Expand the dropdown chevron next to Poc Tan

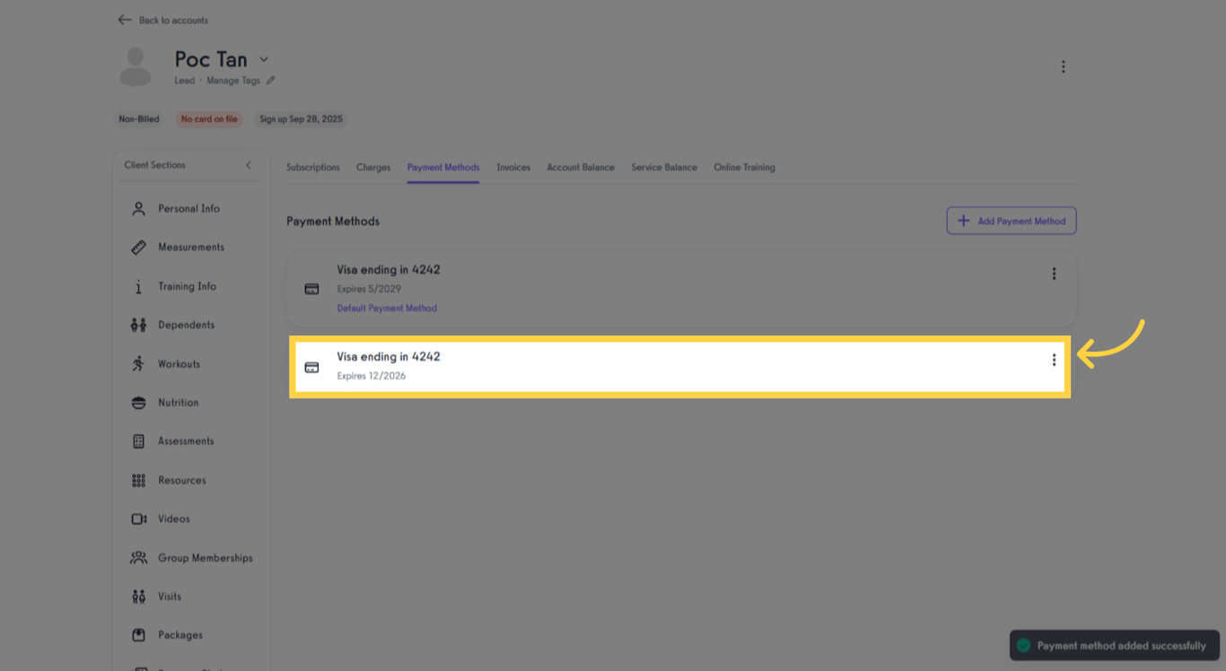click(x=264, y=59)
